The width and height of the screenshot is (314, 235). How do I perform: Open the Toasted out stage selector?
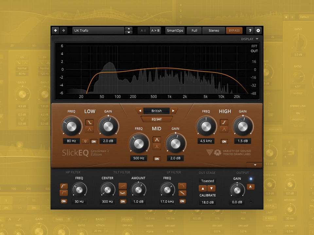coord(207,181)
